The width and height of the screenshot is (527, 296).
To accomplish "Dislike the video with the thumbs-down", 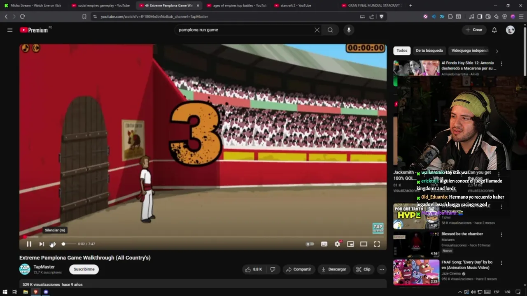I will point(273,269).
